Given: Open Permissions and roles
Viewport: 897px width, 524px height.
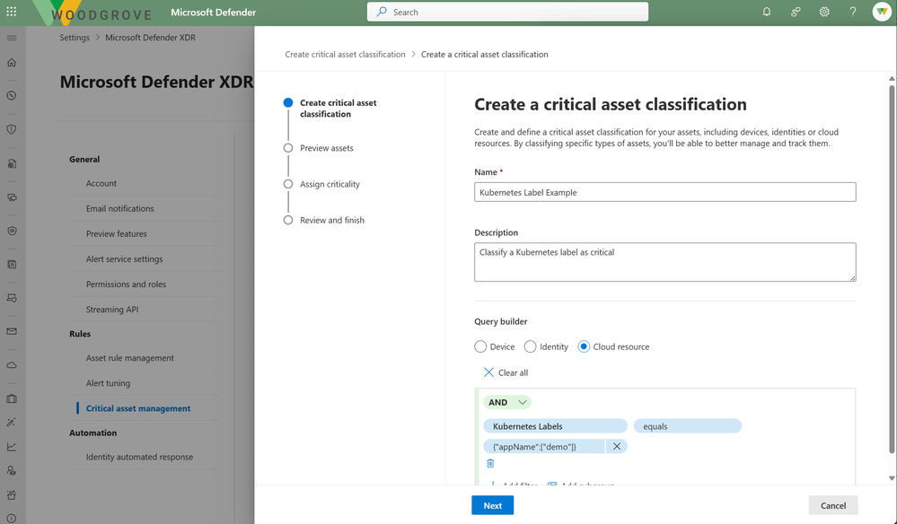Looking at the screenshot, I should tap(126, 284).
